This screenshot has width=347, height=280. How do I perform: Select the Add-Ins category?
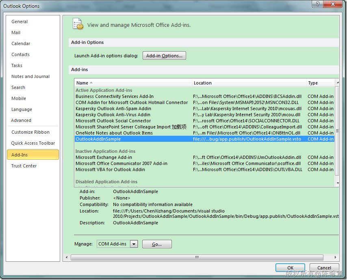[x=33, y=155]
